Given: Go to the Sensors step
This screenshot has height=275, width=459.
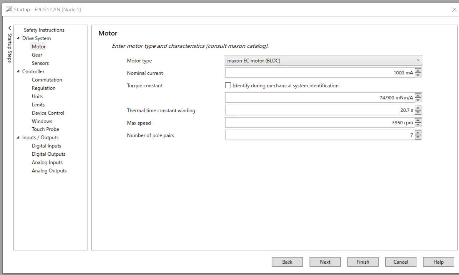Looking at the screenshot, I should pos(40,63).
